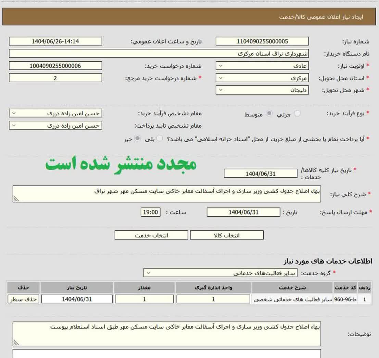Delete the row with حذف سطر button

coord(23,299)
